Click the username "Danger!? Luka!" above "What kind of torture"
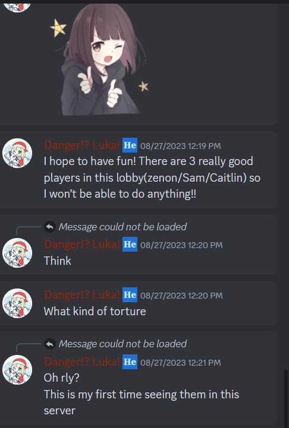289x428 pixels. [81, 295]
